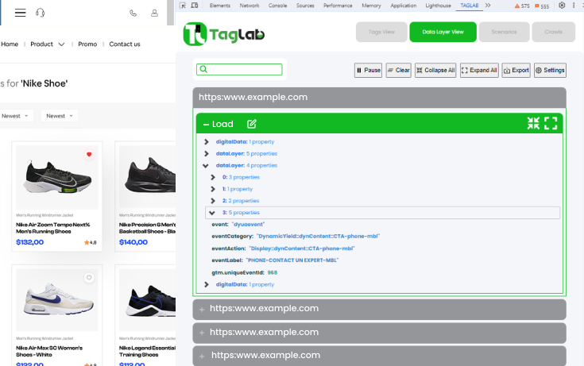Open the Elements DevTools tab
The image size is (584, 366).
pyautogui.click(x=220, y=6)
